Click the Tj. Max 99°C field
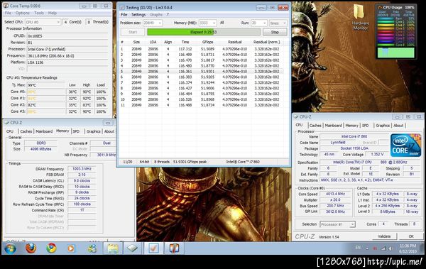The width and height of the screenshot is (426, 269). 45,85
